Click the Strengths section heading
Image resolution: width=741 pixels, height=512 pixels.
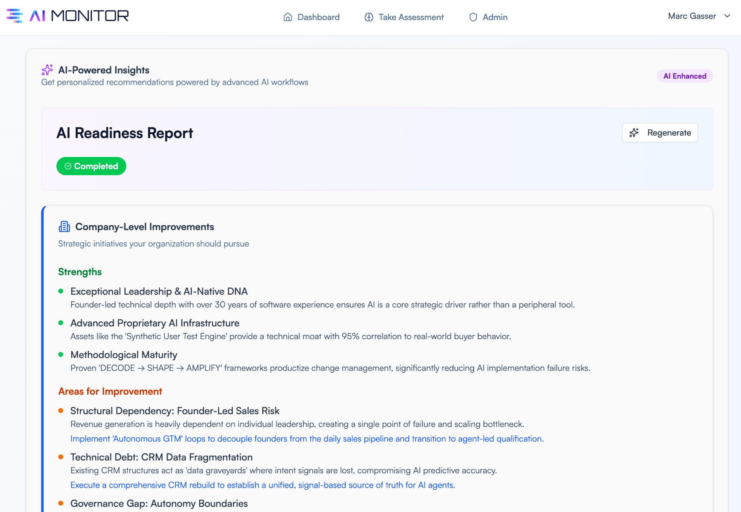tap(80, 272)
